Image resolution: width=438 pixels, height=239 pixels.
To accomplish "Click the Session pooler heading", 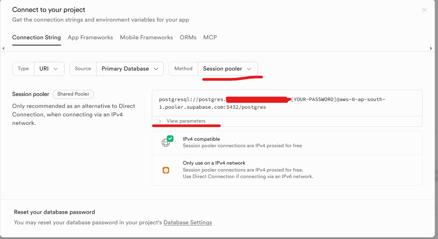I will pyautogui.click(x=31, y=94).
